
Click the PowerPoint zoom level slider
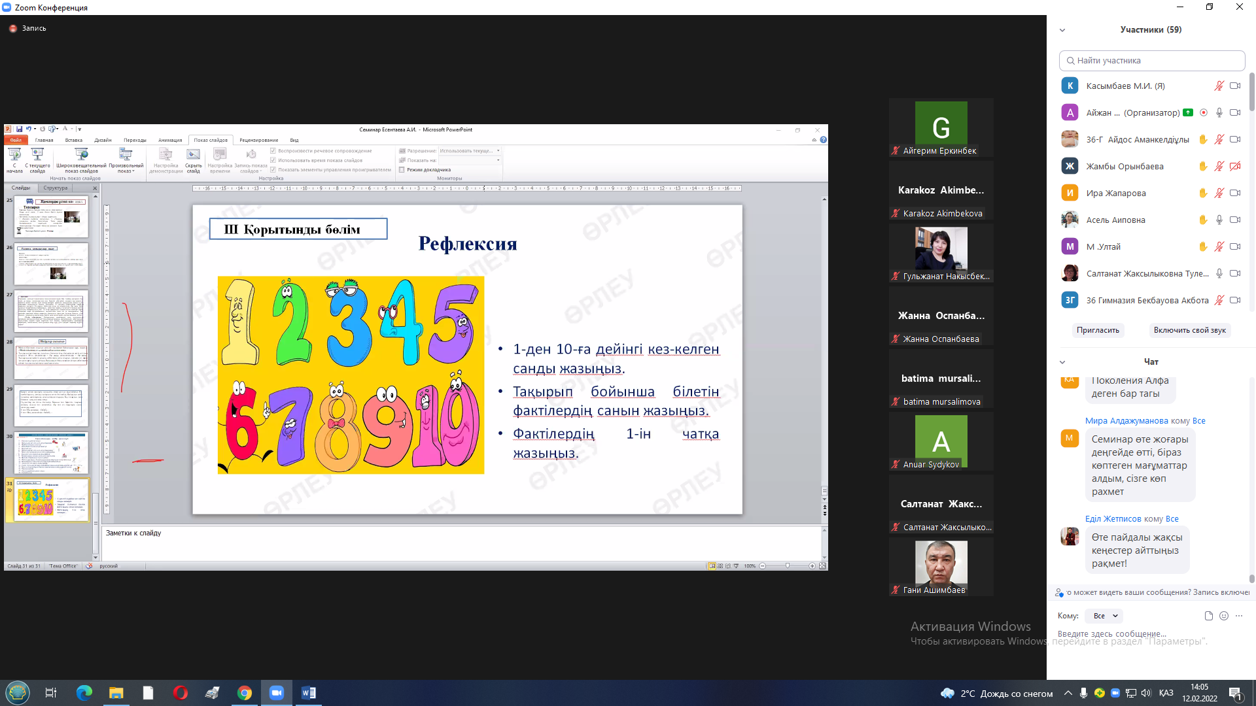point(788,566)
